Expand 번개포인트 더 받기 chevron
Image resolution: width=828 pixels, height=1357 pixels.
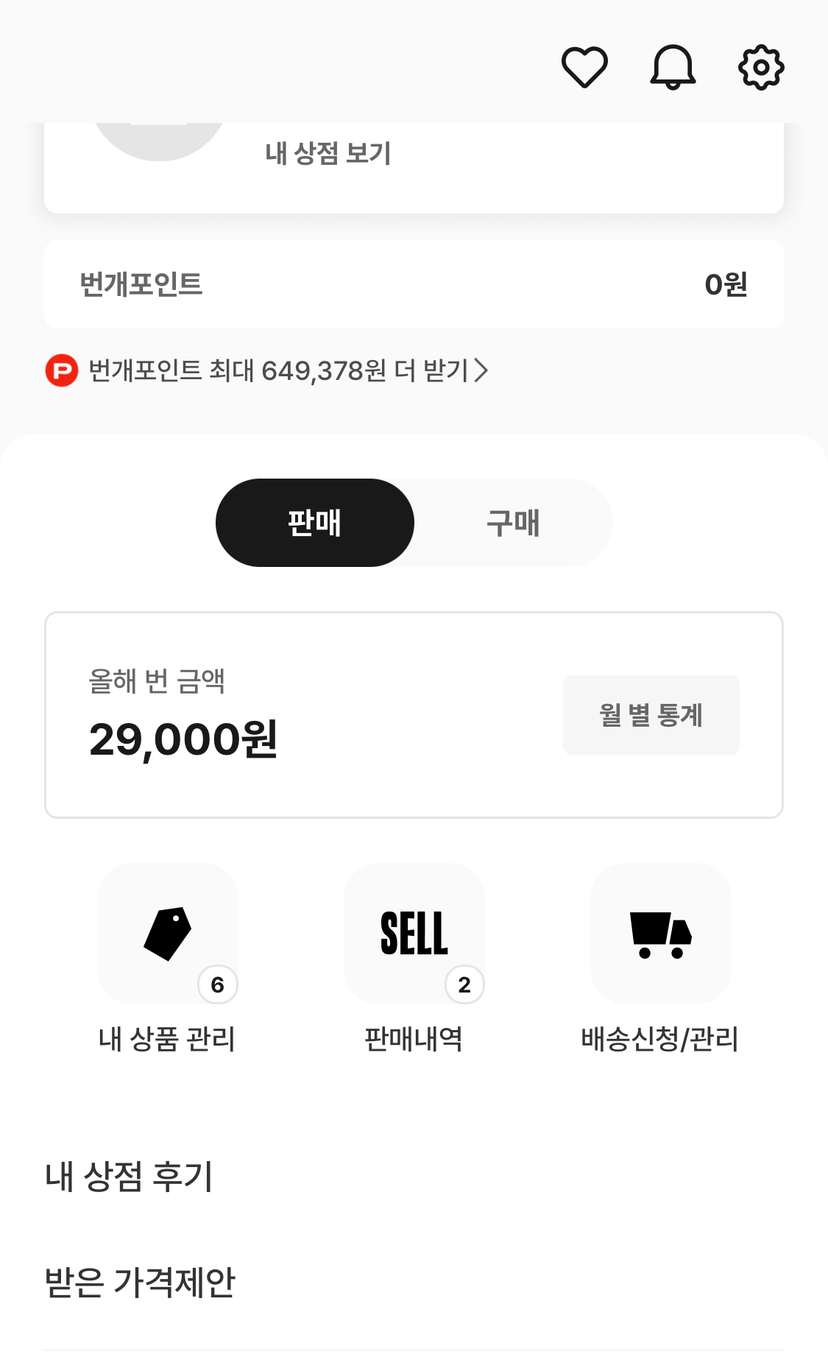(x=481, y=370)
